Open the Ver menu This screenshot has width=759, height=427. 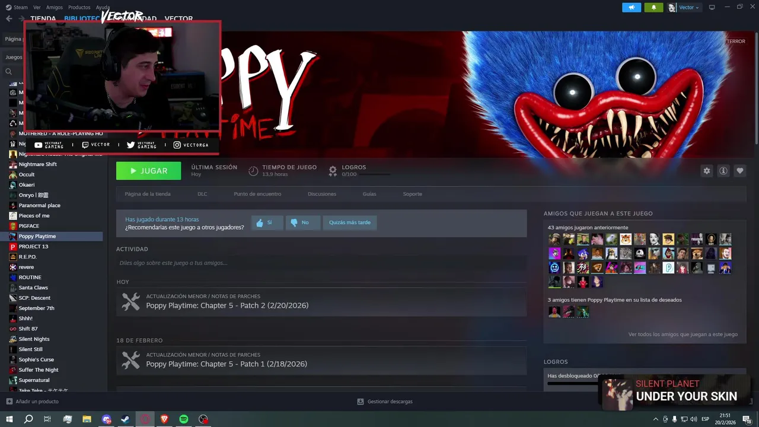37,7
